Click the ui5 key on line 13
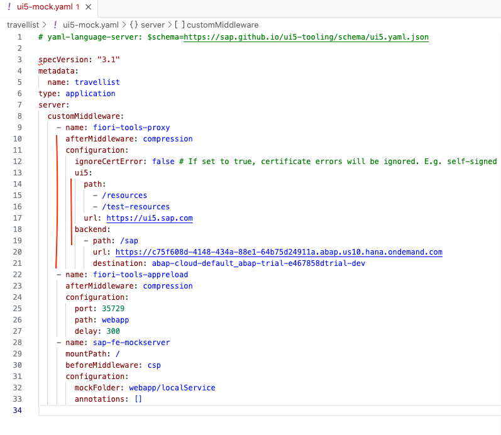 pos(82,173)
